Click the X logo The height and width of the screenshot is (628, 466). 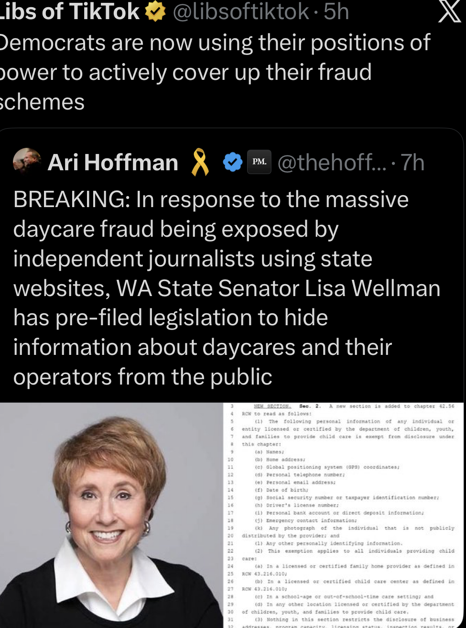pos(448,12)
